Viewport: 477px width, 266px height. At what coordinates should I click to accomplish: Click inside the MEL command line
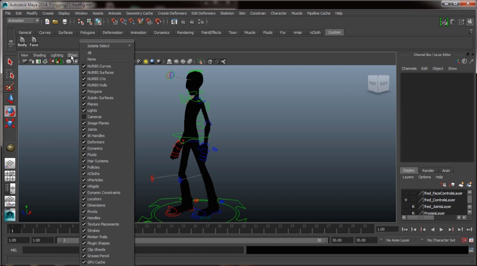(x=51, y=250)
